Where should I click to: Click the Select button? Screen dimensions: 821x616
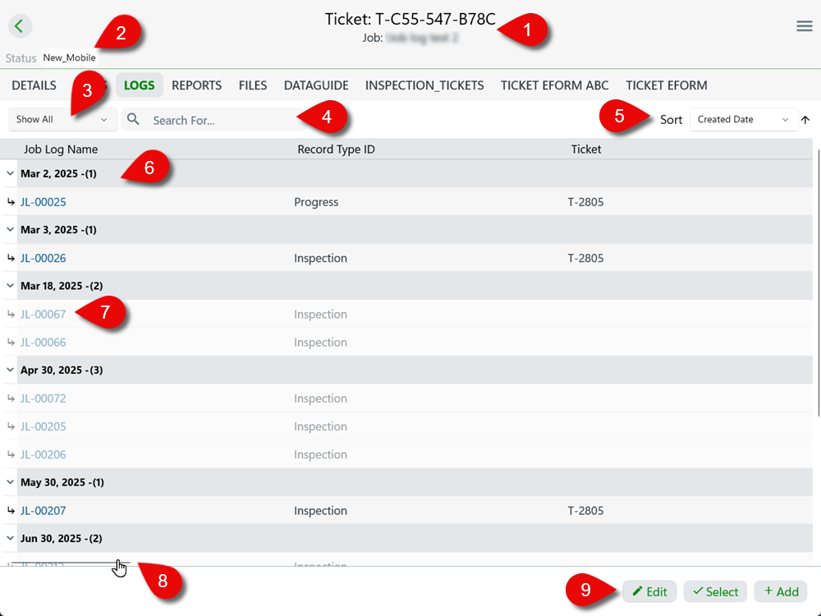click(x=715, y=591)
